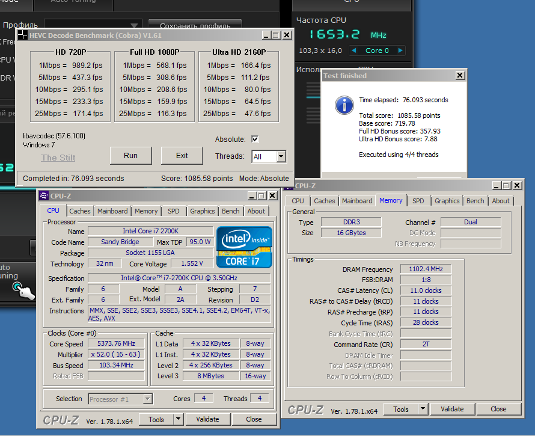
Task: Click the Intel Core i7 2700K name field
Action: pos(150,231)
